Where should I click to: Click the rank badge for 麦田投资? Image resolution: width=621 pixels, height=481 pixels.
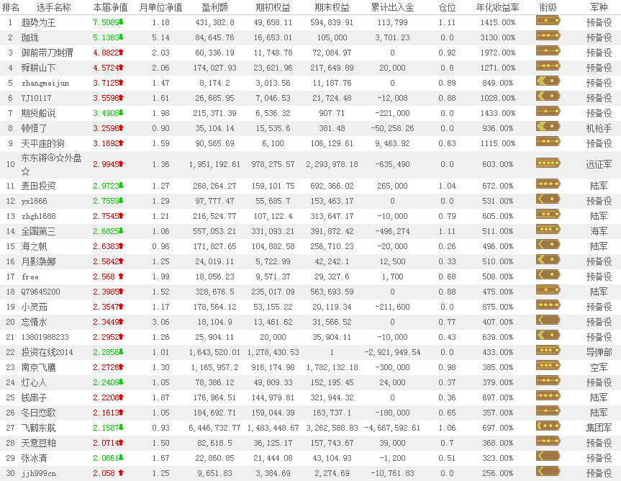pyautogui.click(x=548, y=184)
